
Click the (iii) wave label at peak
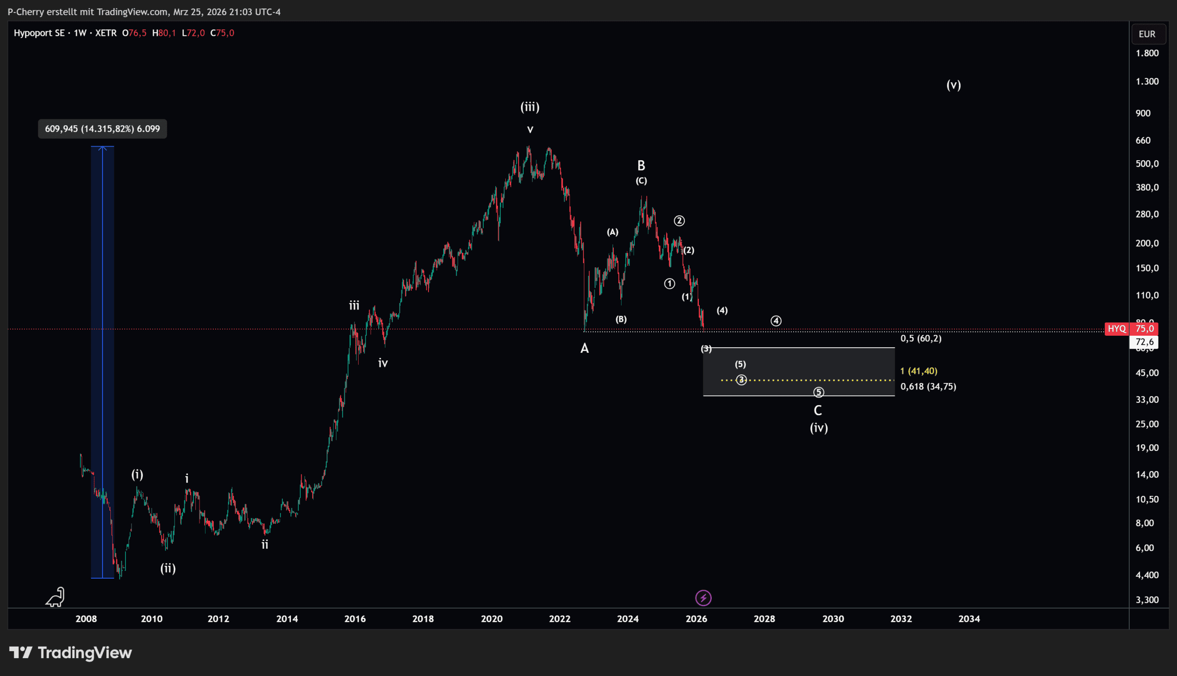530,107
